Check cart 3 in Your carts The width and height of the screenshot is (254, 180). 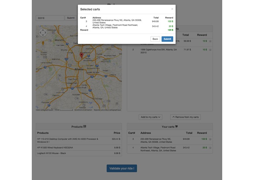pos(210,139)
